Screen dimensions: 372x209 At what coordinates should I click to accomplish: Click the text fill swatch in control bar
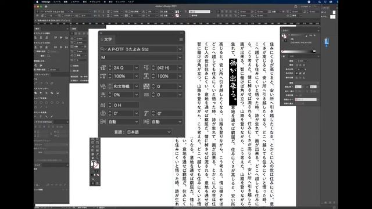tap(177, 12)
